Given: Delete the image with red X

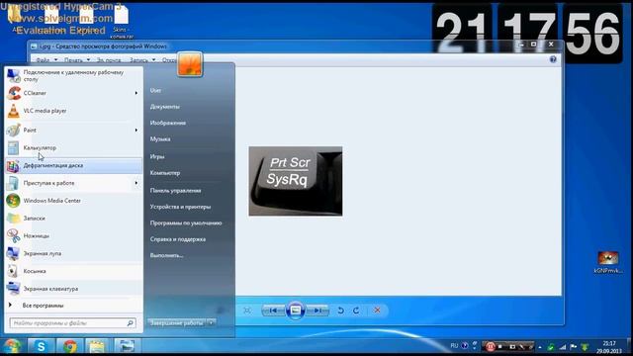Looking at the screenshot, I should pos(377,310).
